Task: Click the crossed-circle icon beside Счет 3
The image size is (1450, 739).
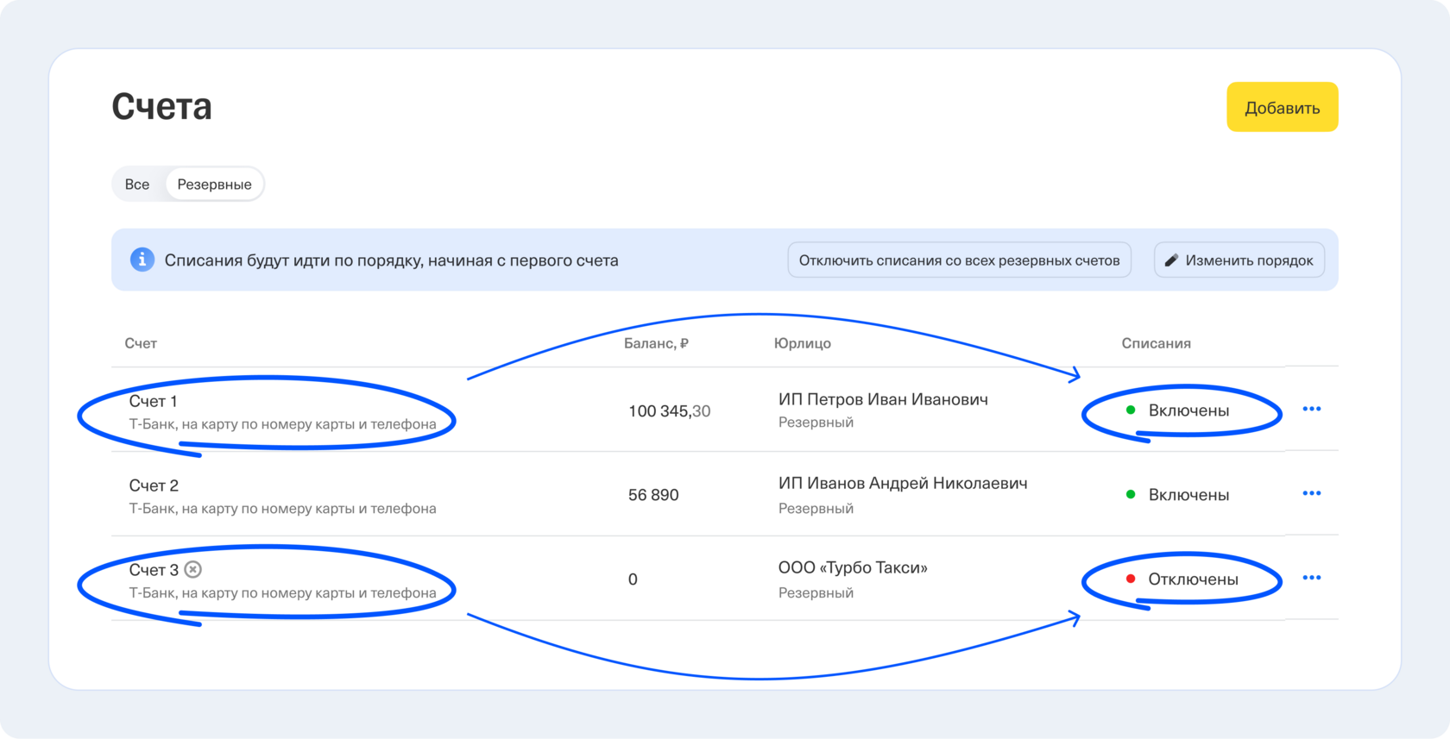Action: 193,569
